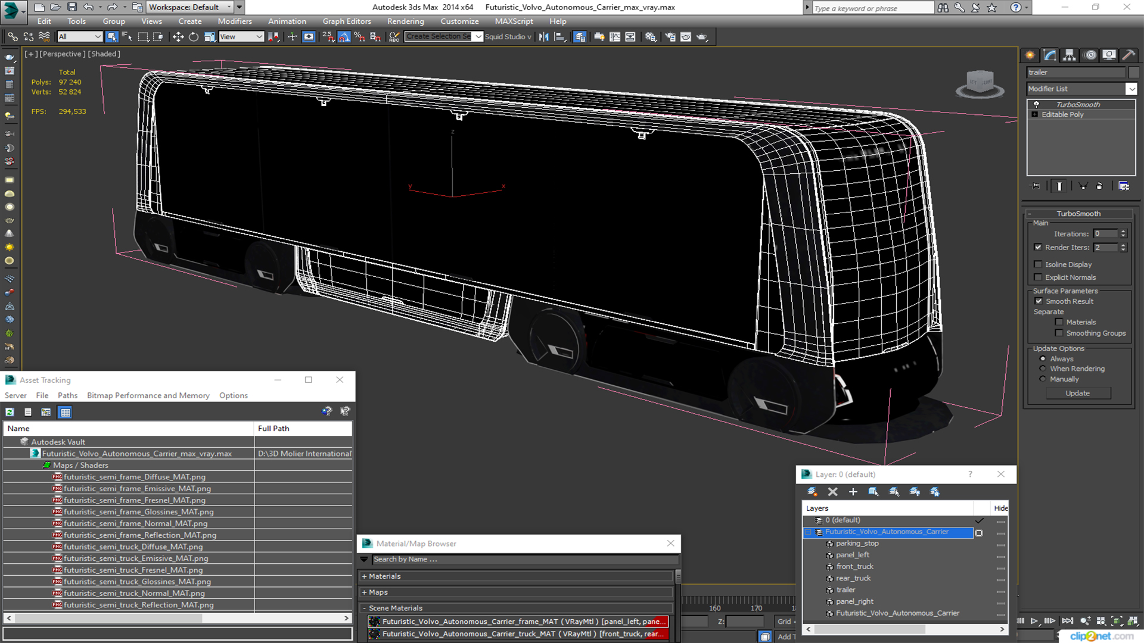Screen dimensions: 1144x643
Task: Click the object color swatch beside trailer
Action: pyautogui.click(x=1134, y=72)
